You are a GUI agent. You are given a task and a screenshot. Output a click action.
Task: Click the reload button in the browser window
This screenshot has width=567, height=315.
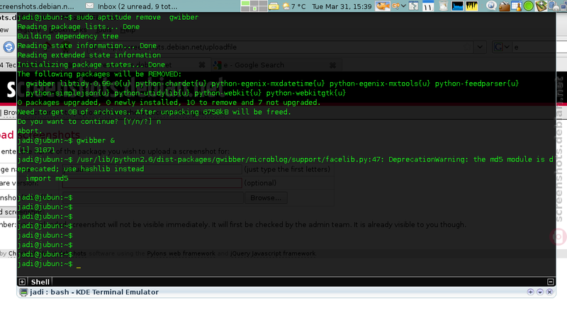[9, 47]
